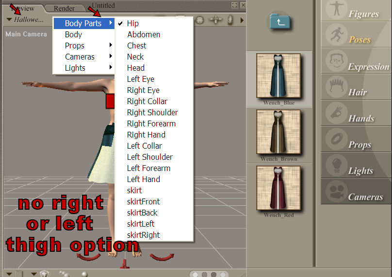Open the Lights library category icon
Screen dimensions: 392x277
[x=337, y=165]
